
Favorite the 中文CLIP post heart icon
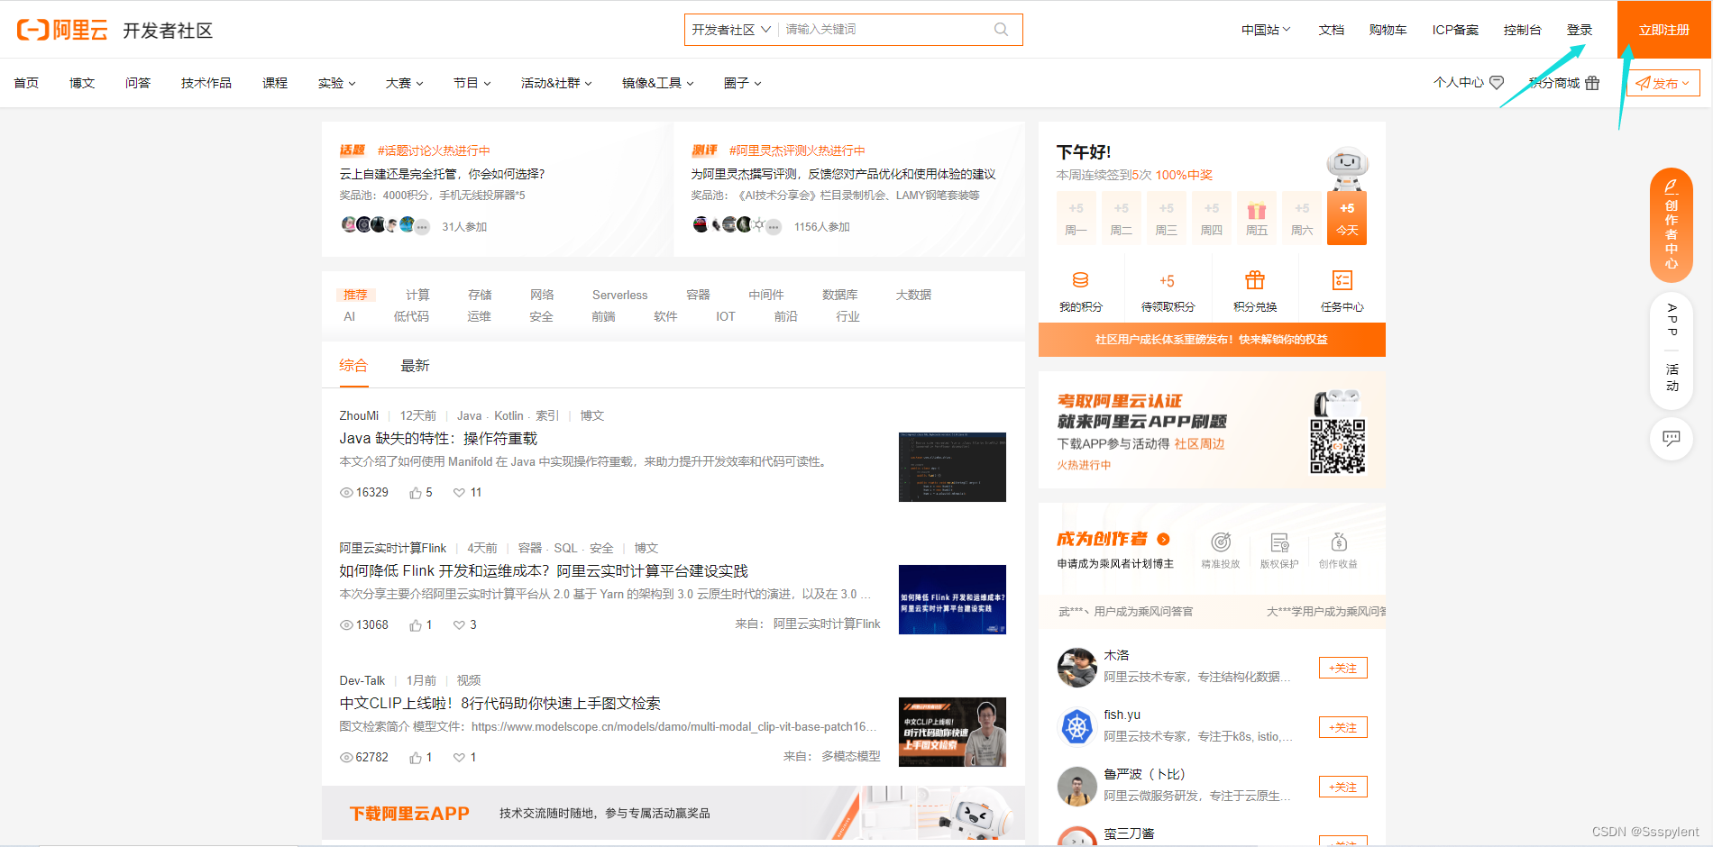coord(459,758)
